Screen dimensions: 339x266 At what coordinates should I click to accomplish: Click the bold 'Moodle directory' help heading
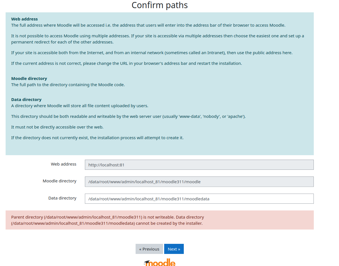29,79
